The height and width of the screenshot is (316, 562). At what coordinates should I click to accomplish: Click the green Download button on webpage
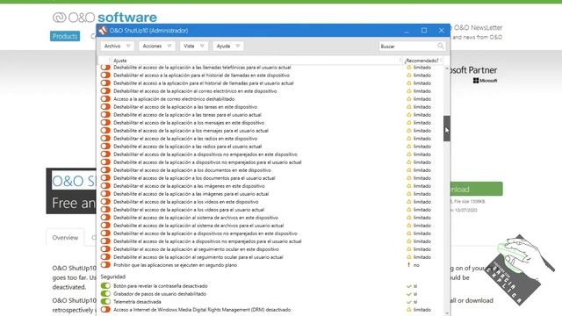point(476,189)
